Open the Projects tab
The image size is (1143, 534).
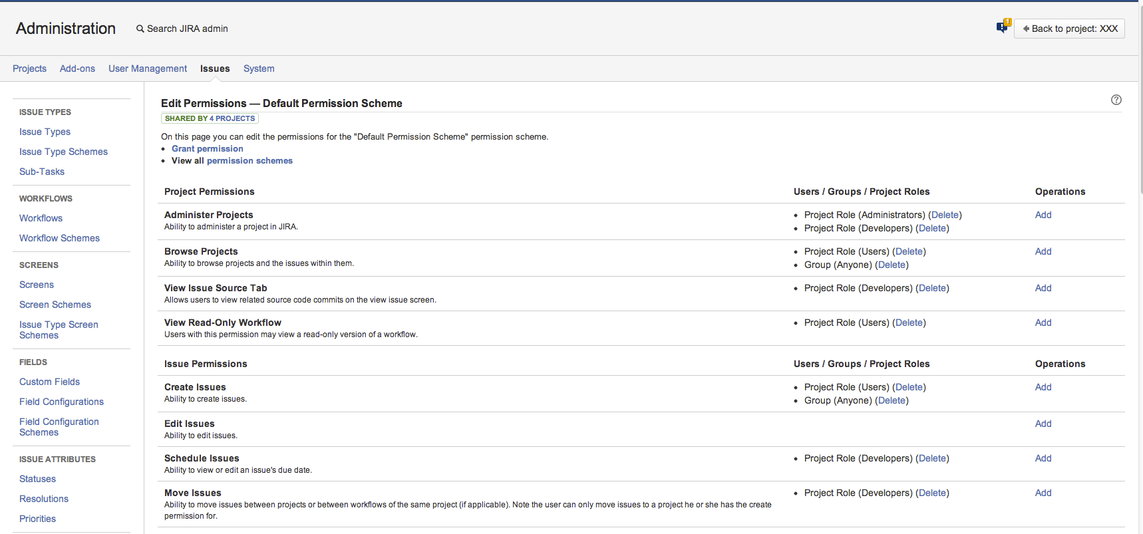pyautogui.click(x=29, y=68)
